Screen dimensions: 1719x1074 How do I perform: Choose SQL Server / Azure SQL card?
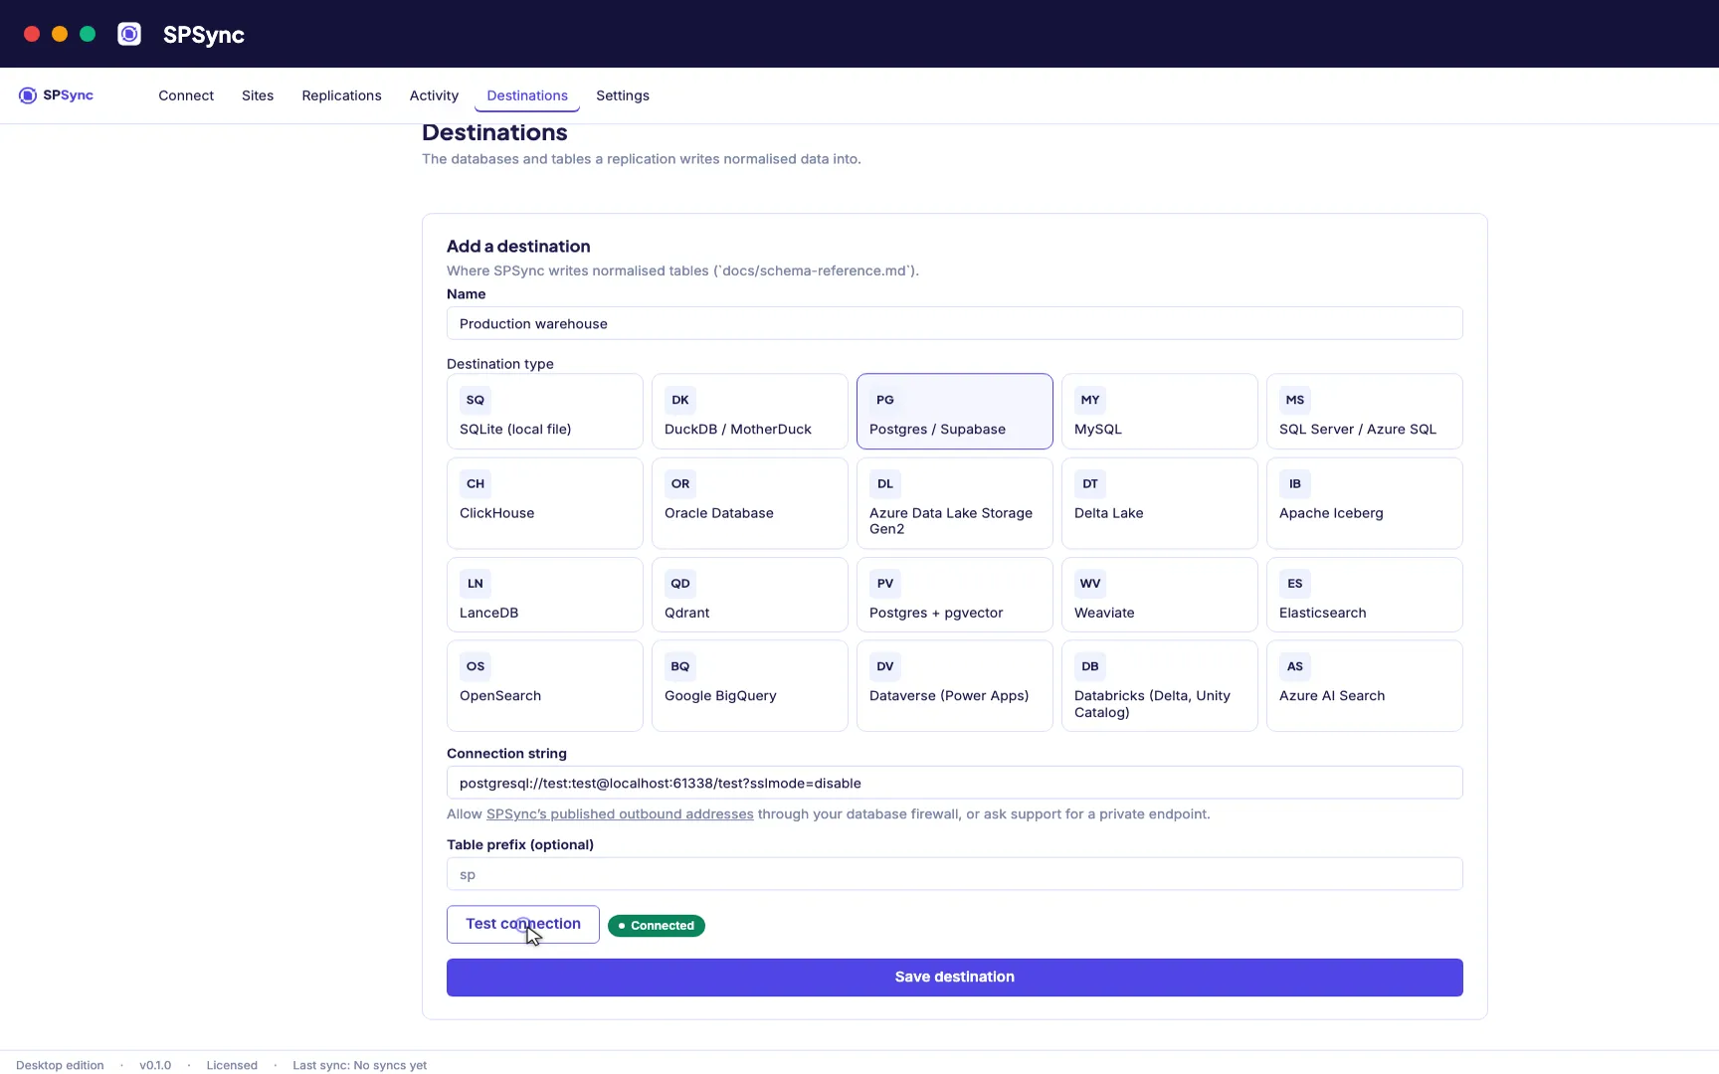coord(1365,412)
